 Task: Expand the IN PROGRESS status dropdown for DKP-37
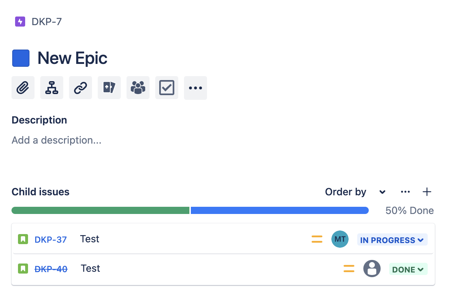[x=392, y=240]
